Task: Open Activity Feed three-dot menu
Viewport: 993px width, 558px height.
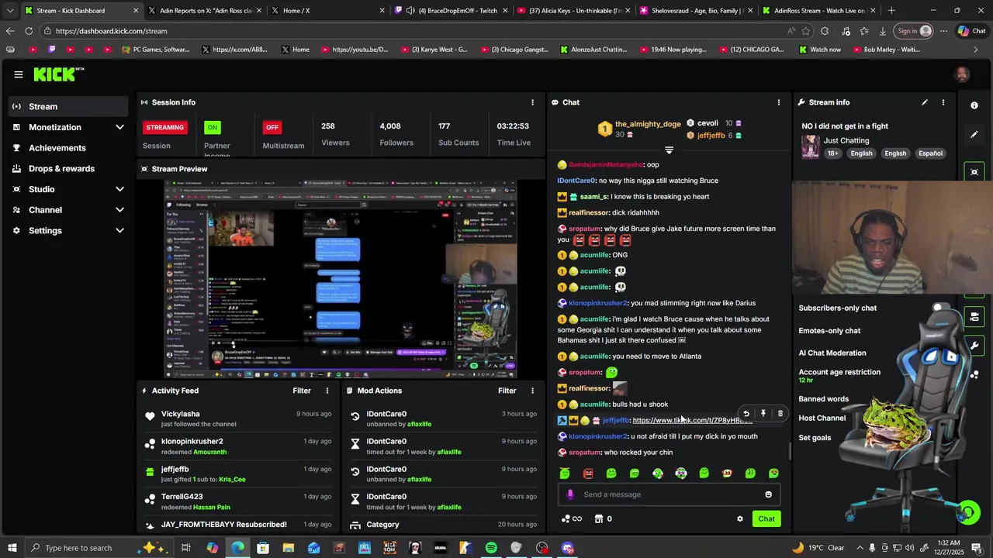Action: coord(327,391)
